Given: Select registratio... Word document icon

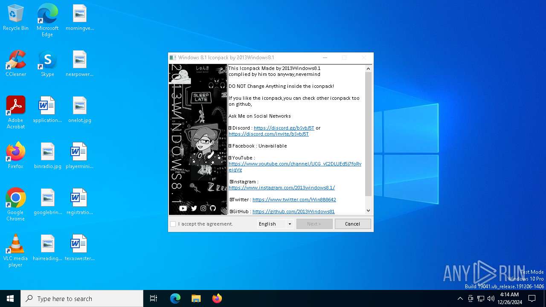Looking at the screenshot, I should coord(80,202).
